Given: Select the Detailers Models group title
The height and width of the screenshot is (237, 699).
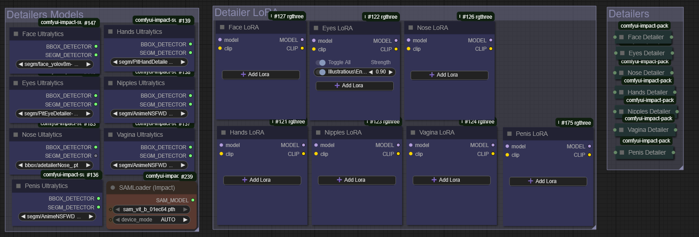Looking at the screenshot, I should coord(45,15).
